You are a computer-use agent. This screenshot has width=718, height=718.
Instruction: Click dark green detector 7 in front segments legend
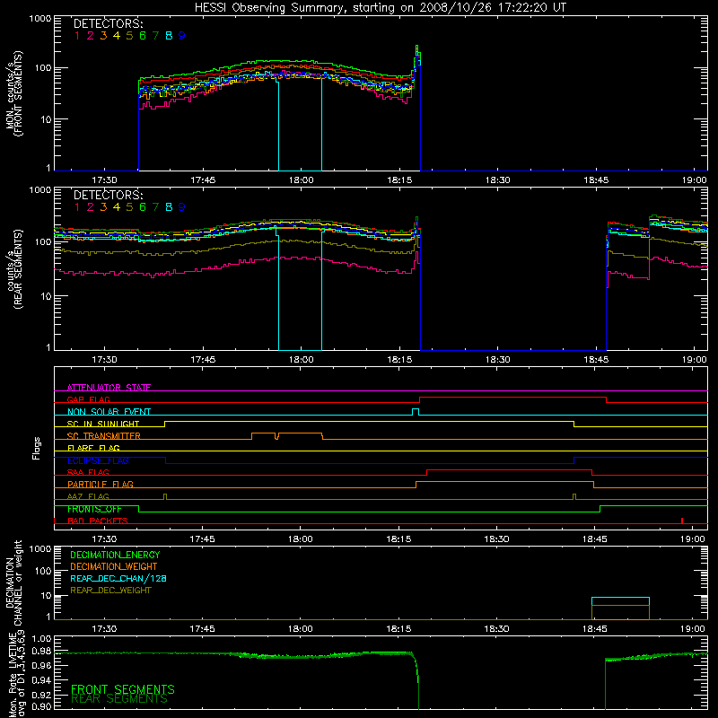(155, 35)
